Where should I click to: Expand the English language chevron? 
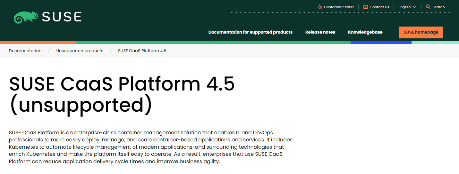tap(414, 7)
